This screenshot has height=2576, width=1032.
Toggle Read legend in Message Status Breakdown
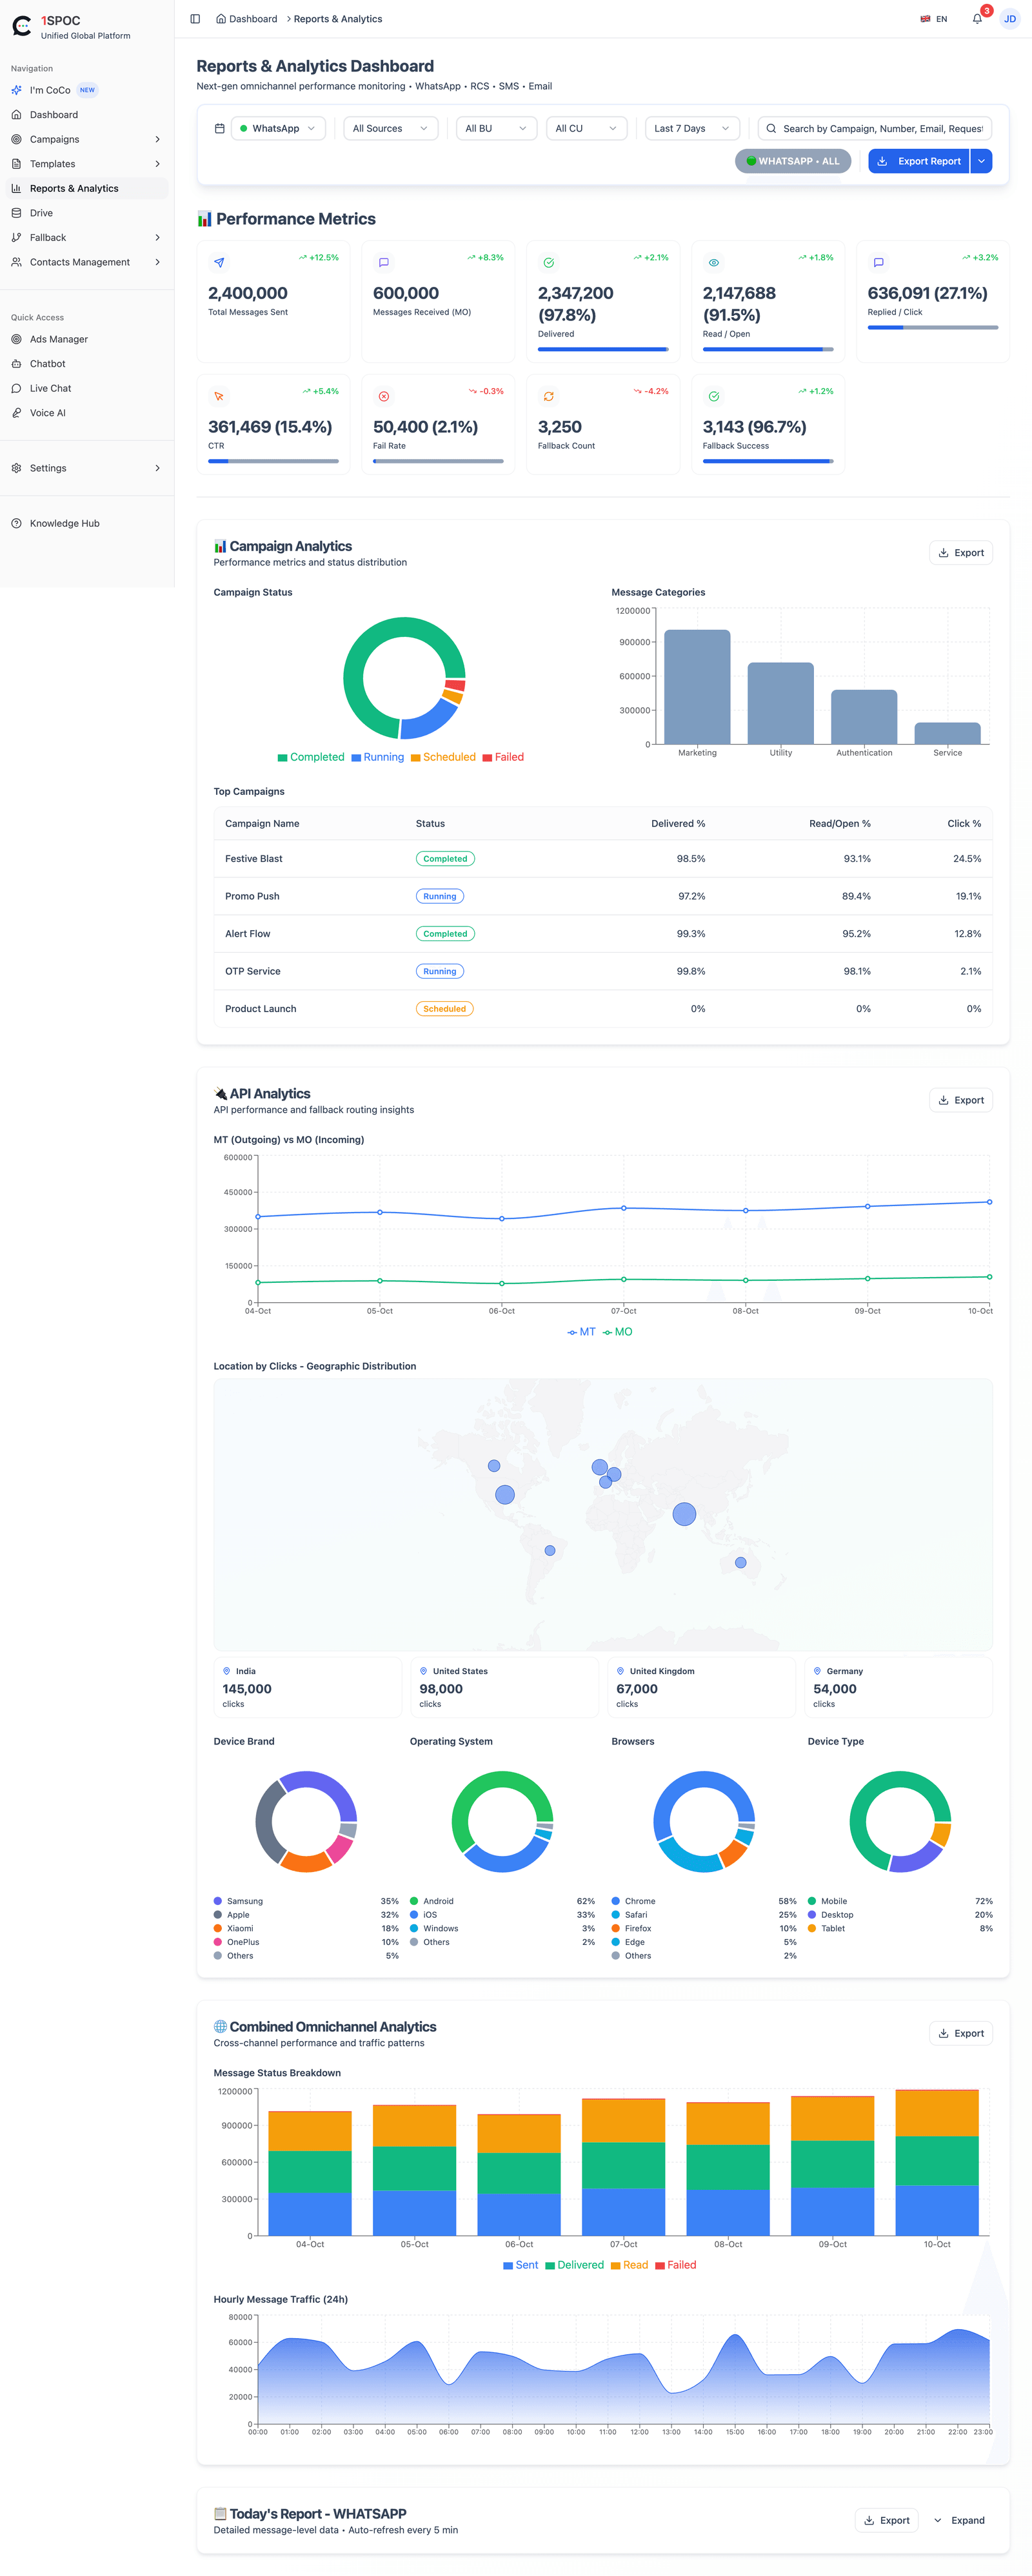[630, 2265]
